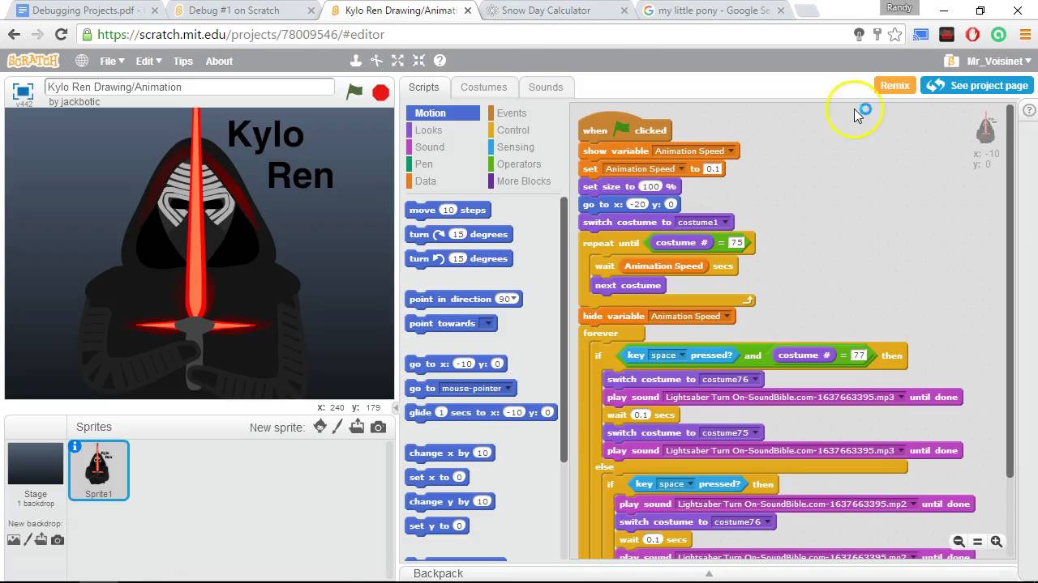Switch to the Costumes tab
1038x583 pixels.
pos(483,87)
